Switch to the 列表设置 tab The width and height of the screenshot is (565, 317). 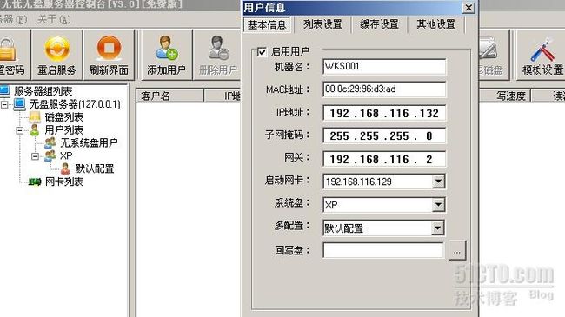tap(322, 24)
